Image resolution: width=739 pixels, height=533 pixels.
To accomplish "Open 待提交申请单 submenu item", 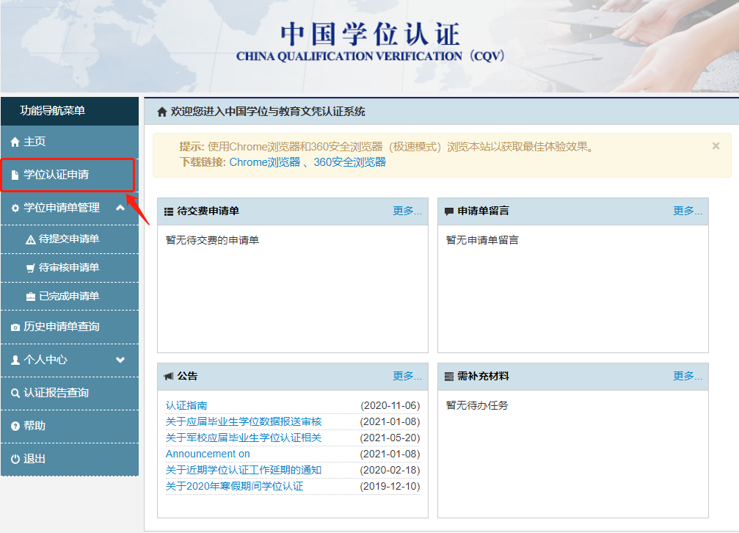I will (x=70, y=239).
